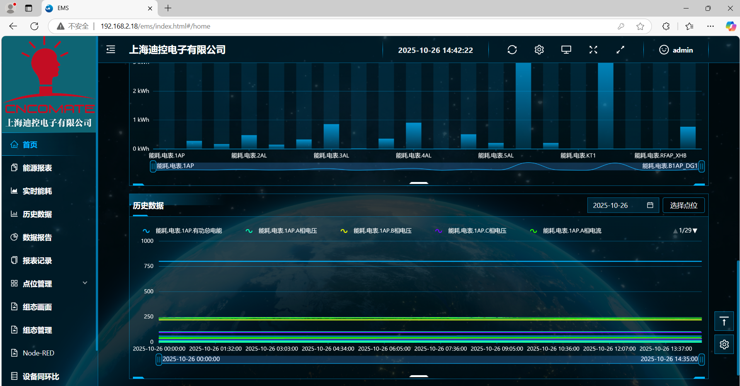Collapse the sidebar with the hamburger icon
Image resolution: width=740 pixels, height=386 pixels.
[x=111, y=49]
